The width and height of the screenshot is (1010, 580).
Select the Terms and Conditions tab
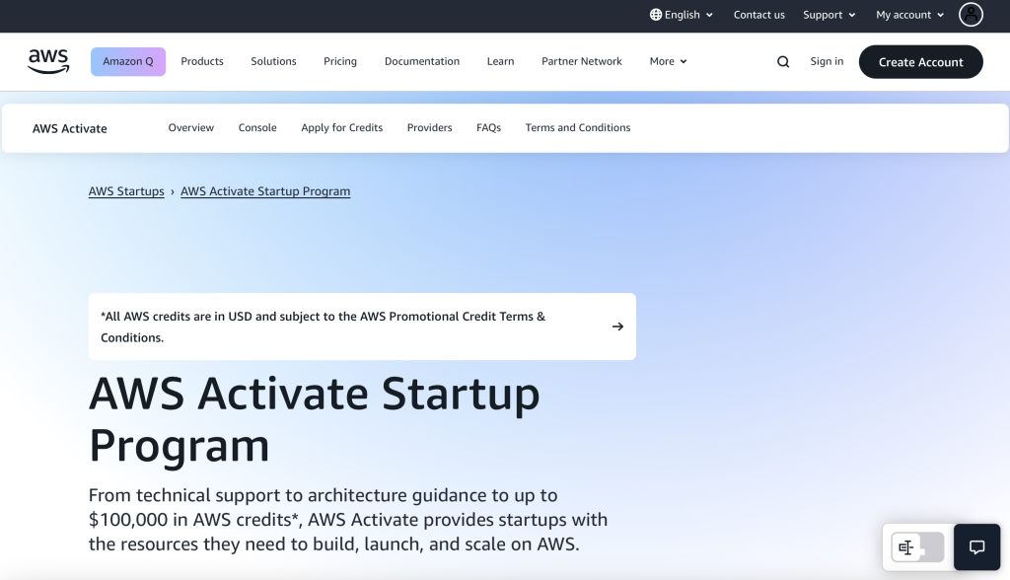pyautogui.click(x=577, y=127)
